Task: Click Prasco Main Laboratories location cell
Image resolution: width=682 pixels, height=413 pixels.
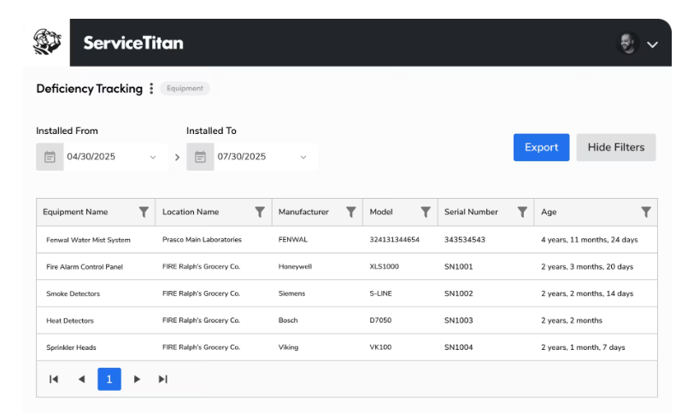Action: click(202, 240)
